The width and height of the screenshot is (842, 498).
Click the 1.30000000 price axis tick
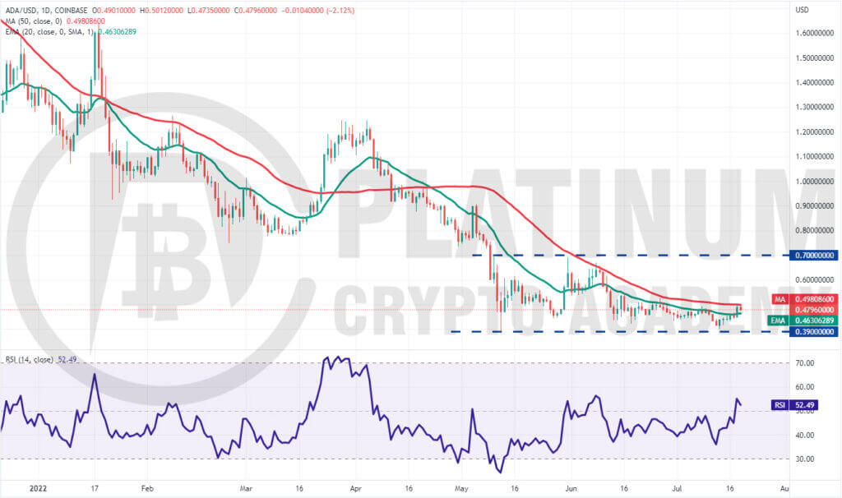point(815,108)
